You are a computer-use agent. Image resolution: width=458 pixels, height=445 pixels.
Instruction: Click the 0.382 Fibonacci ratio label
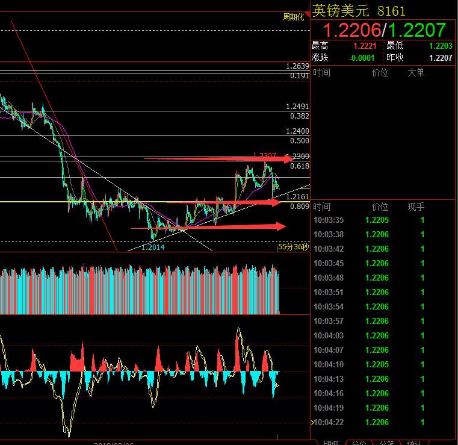(300, 116)
